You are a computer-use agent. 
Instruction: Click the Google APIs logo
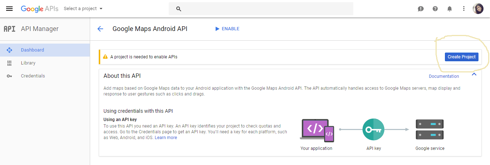pyautogui.click(x=39, y=9)
